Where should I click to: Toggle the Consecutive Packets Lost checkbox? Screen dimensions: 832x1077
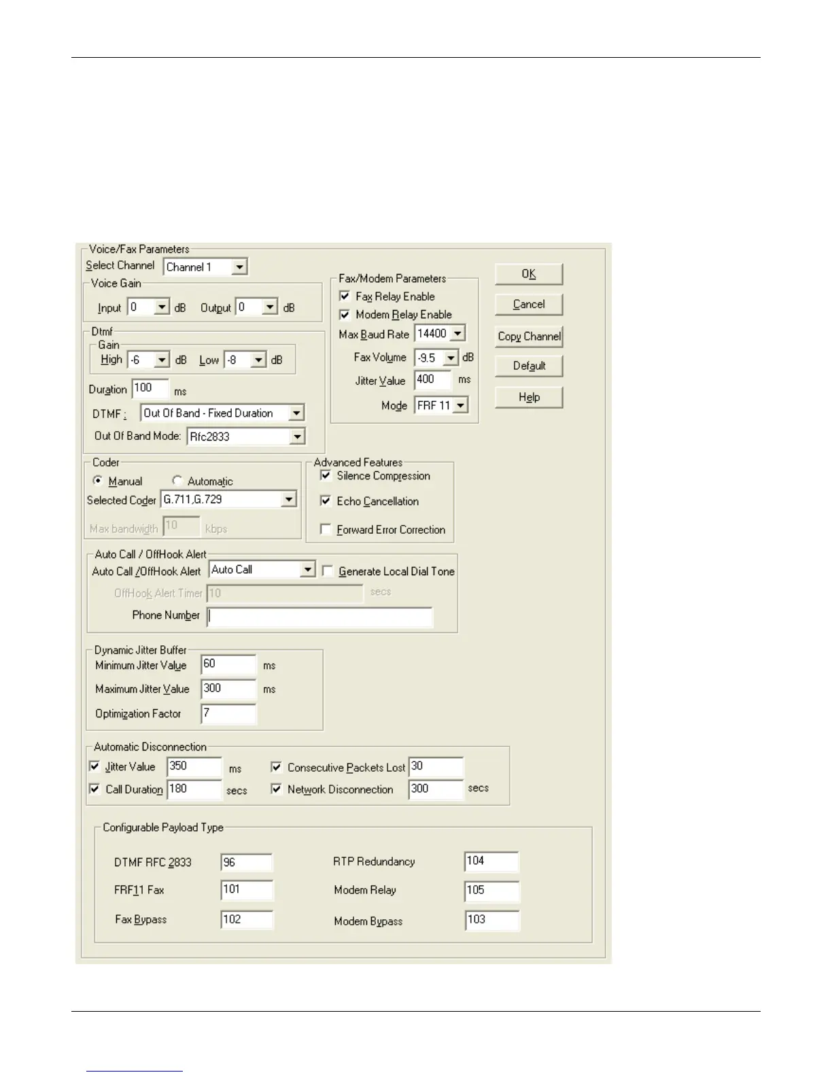click(276, 767)
